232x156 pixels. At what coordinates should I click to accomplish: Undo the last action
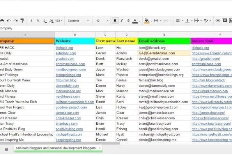point(9,21)
